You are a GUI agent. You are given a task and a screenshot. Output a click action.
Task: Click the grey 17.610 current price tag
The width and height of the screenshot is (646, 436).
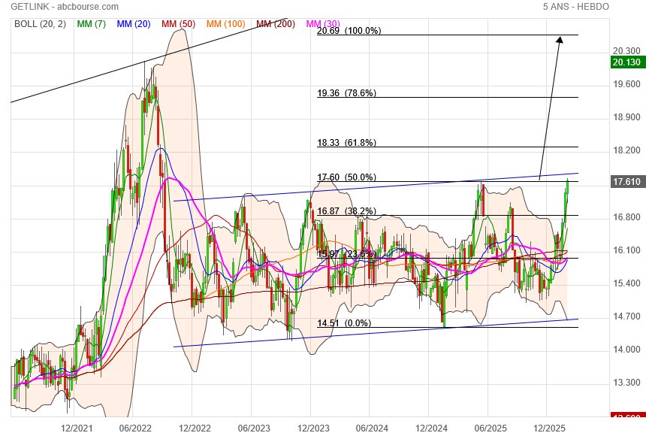pyautogui.click(x=626, y=181)
